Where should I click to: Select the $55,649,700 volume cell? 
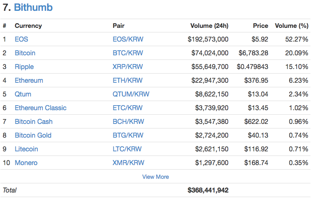[x=210, y=67]
